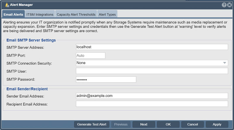Click the Generate Test Alert button

(92, 124)
